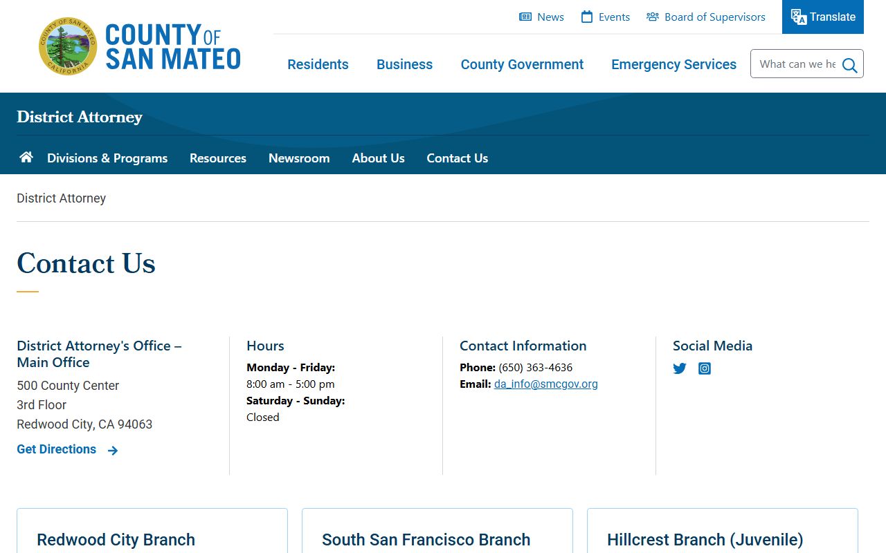Open the Business main menu
Image resolution: width=886 pixels, height=553 pixels.
click(404, 64)
